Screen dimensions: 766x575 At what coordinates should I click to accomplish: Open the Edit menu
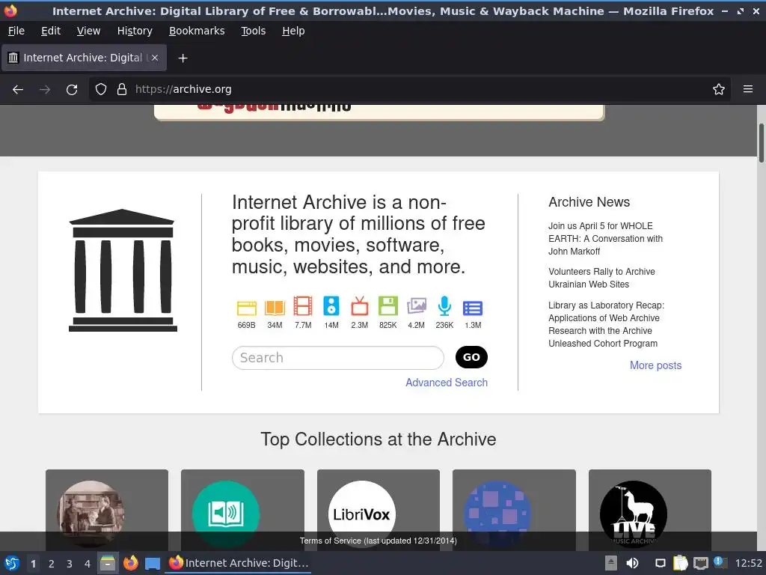point(51,31)
